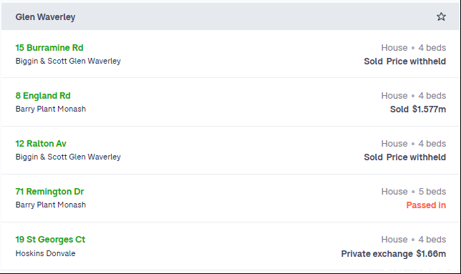This screenshot has height=274, width=461.
Task: Open the 15 Burramine Rd listing
Action: point(49,48)
